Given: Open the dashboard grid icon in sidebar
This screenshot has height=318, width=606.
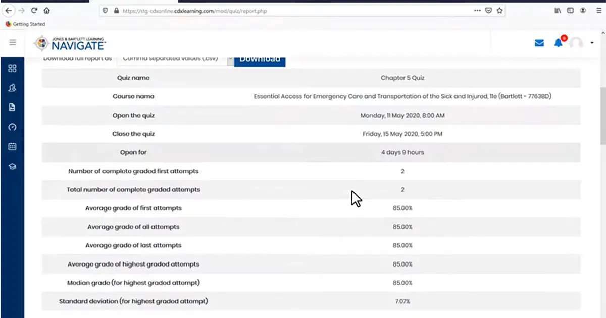Looking at the screenshot, I should (12, 69).
